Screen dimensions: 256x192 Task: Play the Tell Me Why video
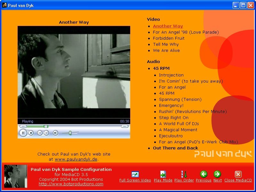tap(166, 44)
